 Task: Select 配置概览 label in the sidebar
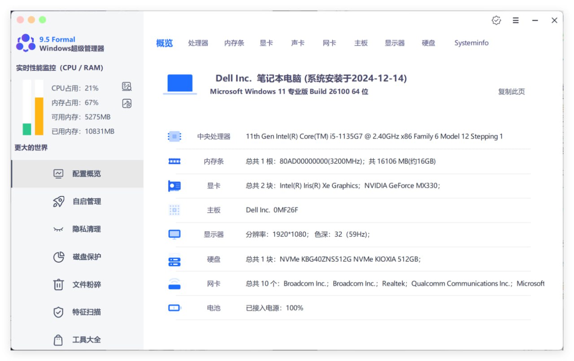87,174
